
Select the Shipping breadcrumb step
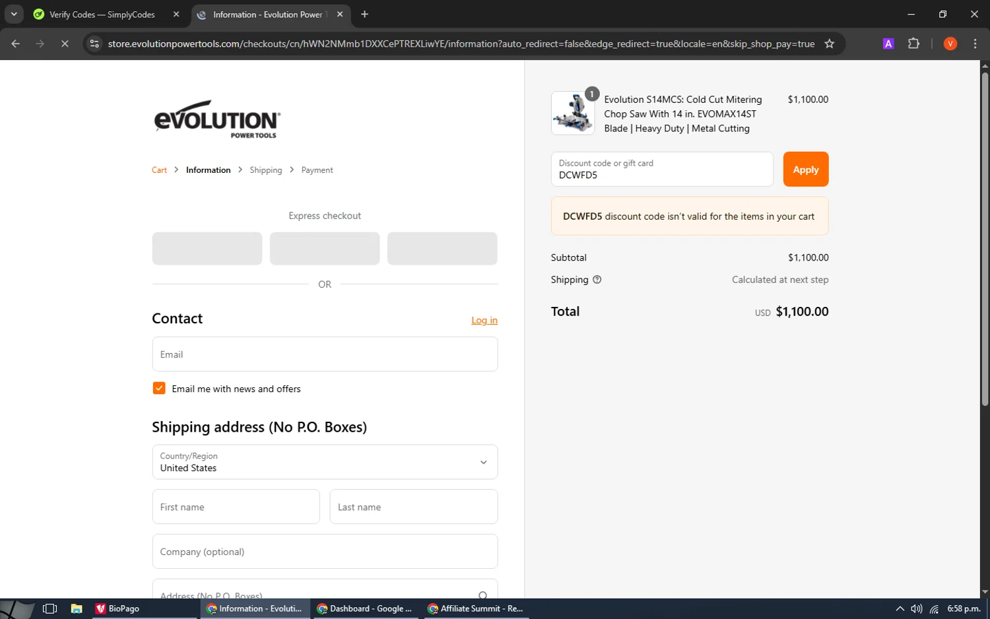point(266,170)
